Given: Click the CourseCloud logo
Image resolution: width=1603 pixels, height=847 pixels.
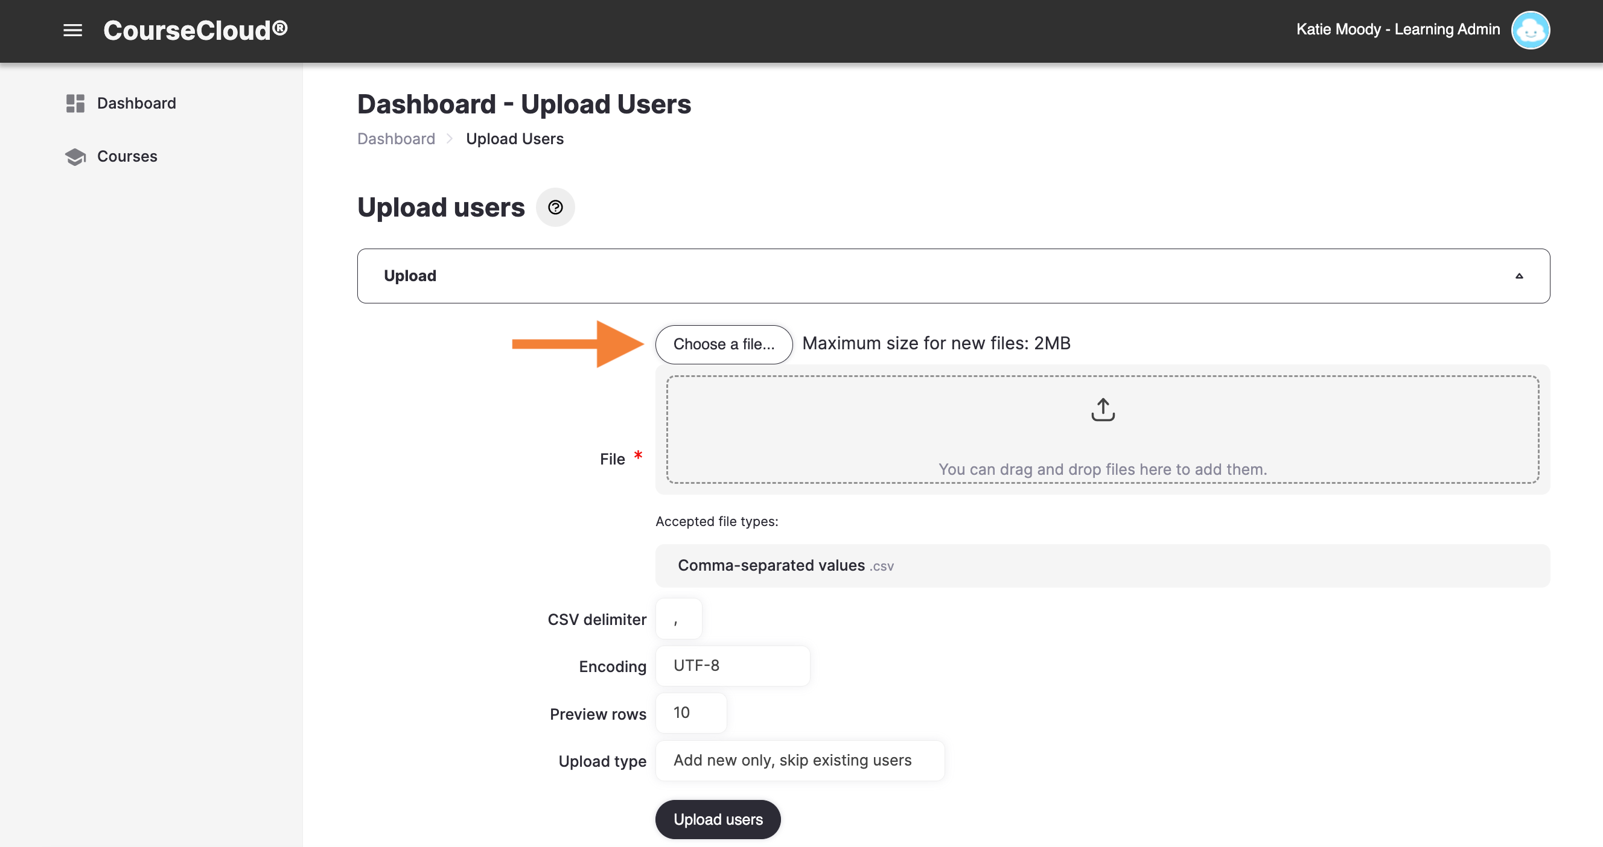Looking at the screenshot, I should click(196, 30).
